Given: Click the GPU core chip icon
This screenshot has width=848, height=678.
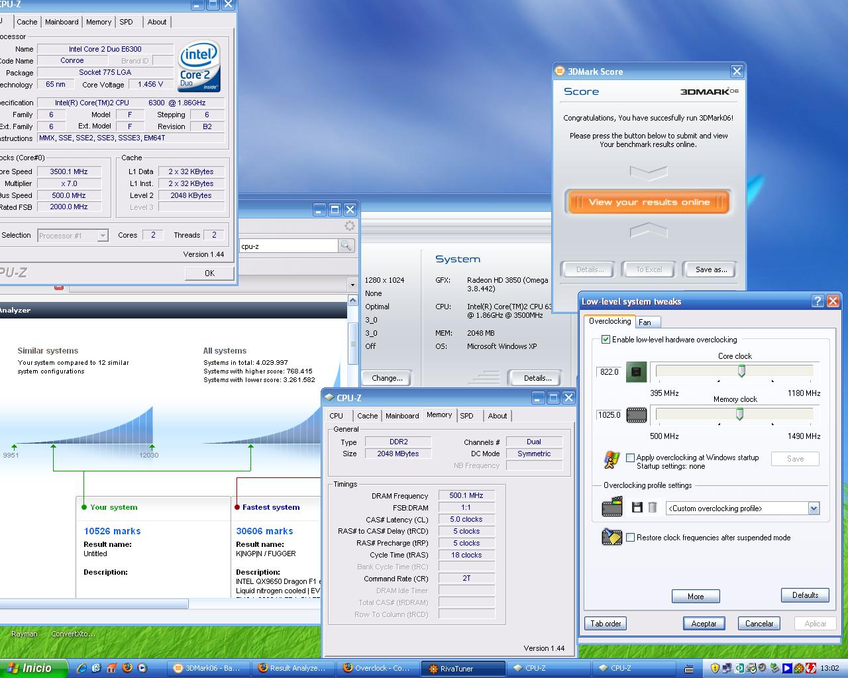Looking at the screenshot, I should [637, 372].
